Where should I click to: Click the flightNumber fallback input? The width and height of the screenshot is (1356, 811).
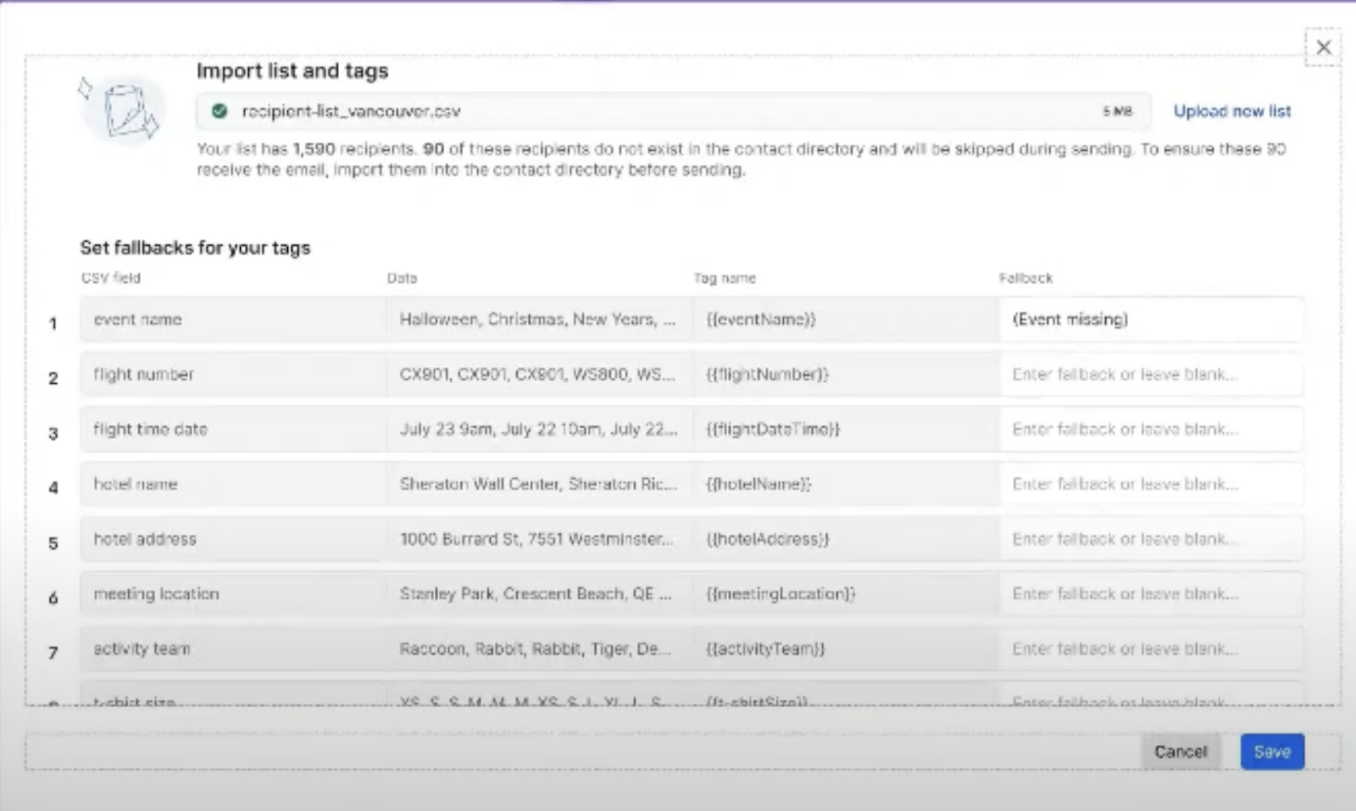tap(1153, 374)
